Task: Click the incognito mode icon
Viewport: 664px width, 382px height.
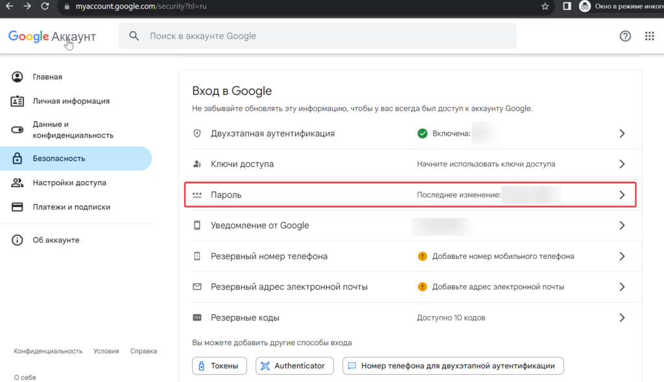Action: pos(585,6)
